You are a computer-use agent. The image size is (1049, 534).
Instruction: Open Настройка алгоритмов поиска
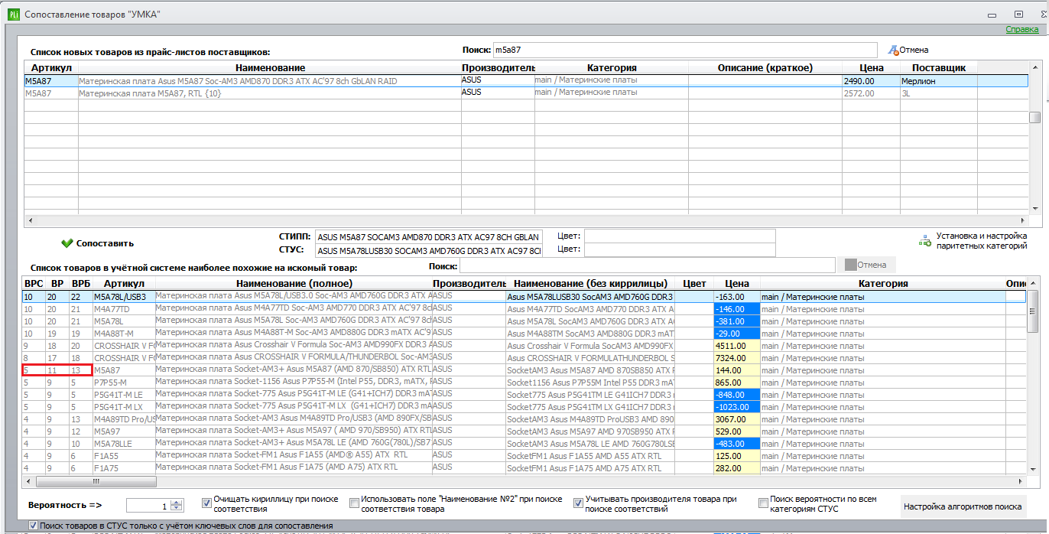click(x=963, y=506)
